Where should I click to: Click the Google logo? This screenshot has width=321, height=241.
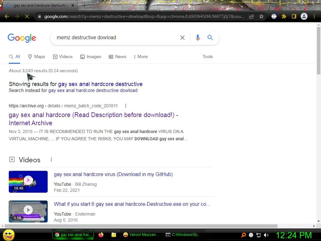coord(22,38)
